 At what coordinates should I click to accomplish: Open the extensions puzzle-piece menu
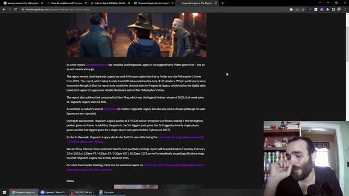(x=327, y=10)
